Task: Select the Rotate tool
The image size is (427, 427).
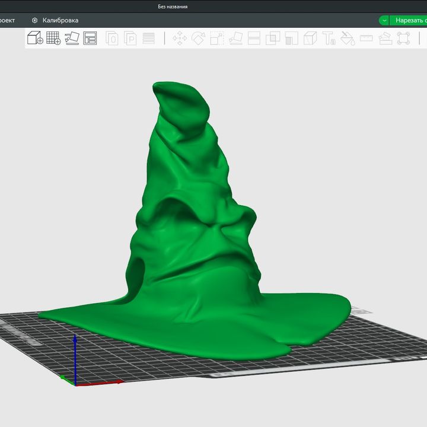Action: 198,39
